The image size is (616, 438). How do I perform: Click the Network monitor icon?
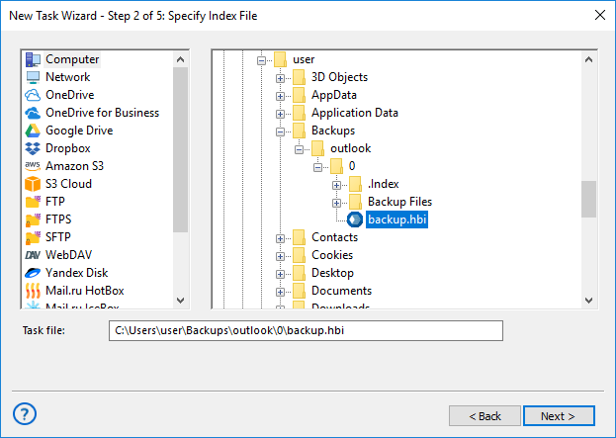coord(33,77)
